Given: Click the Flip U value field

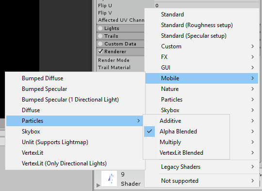Looking at the screenshot, I should click(207, 5).
